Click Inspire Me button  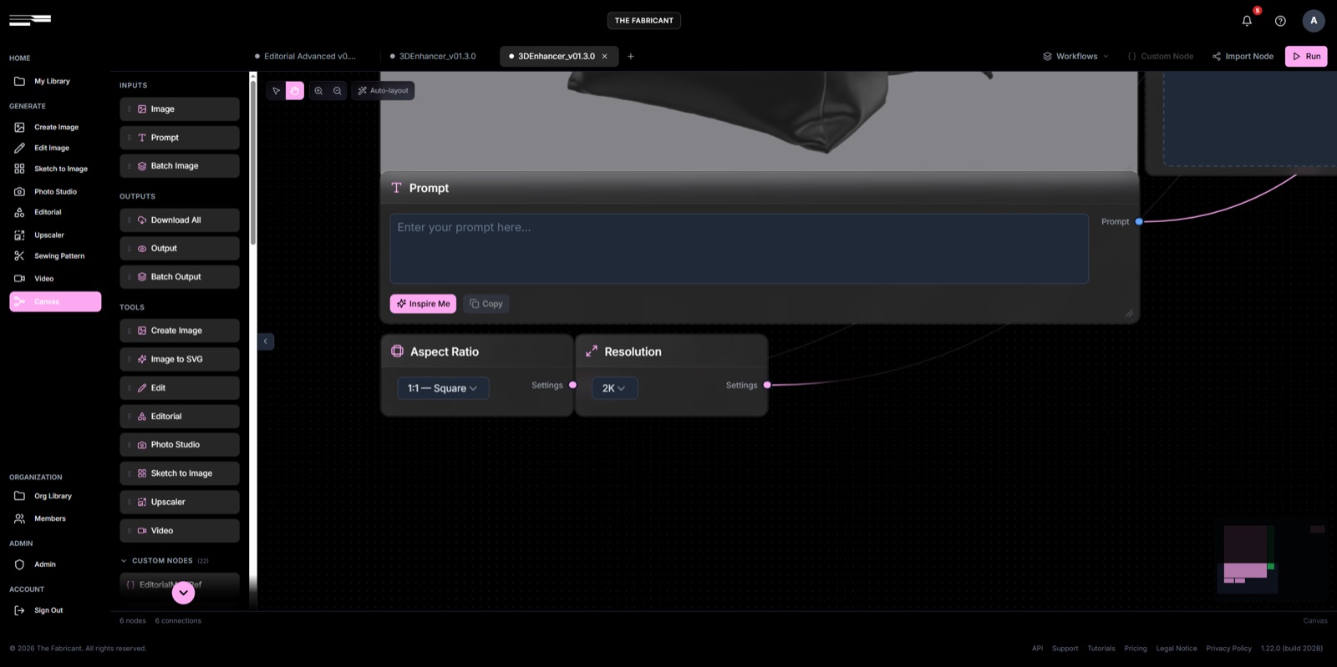423,304
